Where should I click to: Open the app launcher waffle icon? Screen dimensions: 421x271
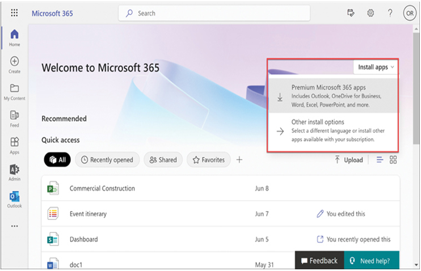point(14,12)
